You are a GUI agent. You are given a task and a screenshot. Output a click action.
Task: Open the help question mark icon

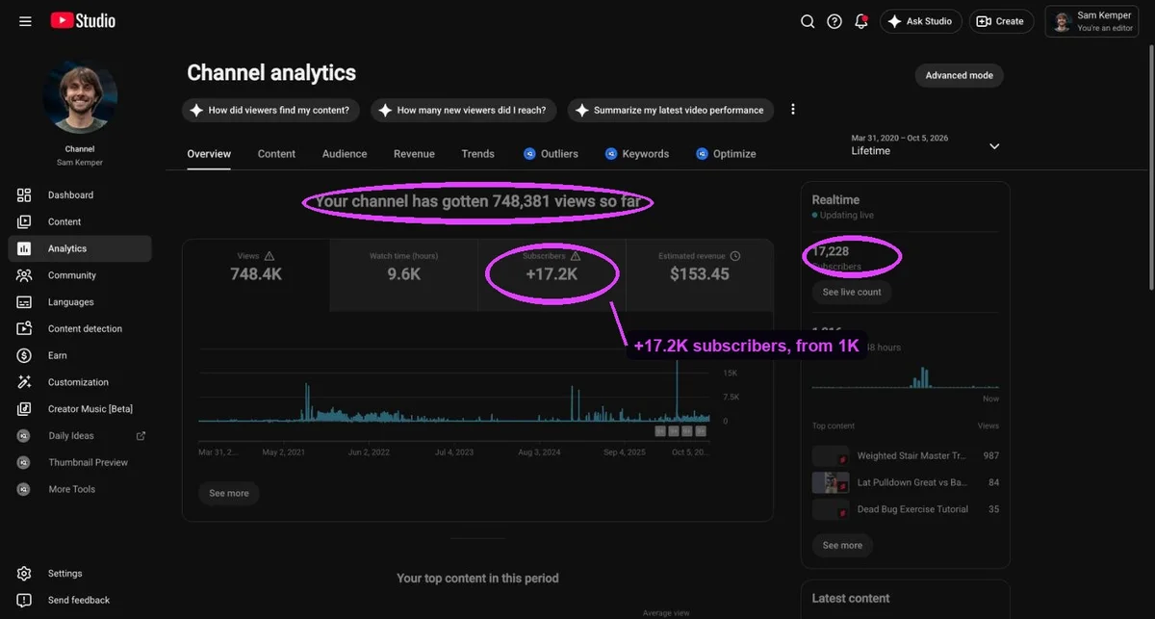coord(834,21)
